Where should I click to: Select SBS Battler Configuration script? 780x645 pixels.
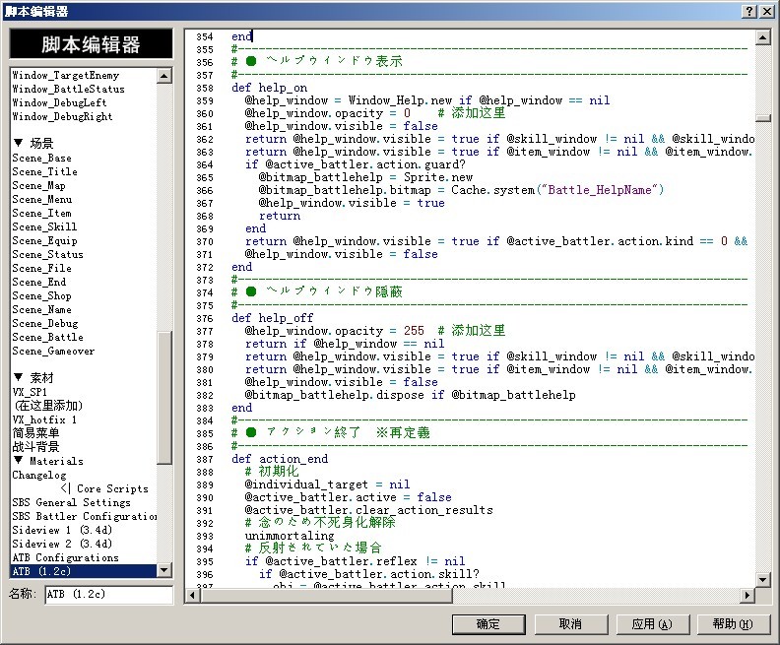pyautogui.click(x=84, y=517)
